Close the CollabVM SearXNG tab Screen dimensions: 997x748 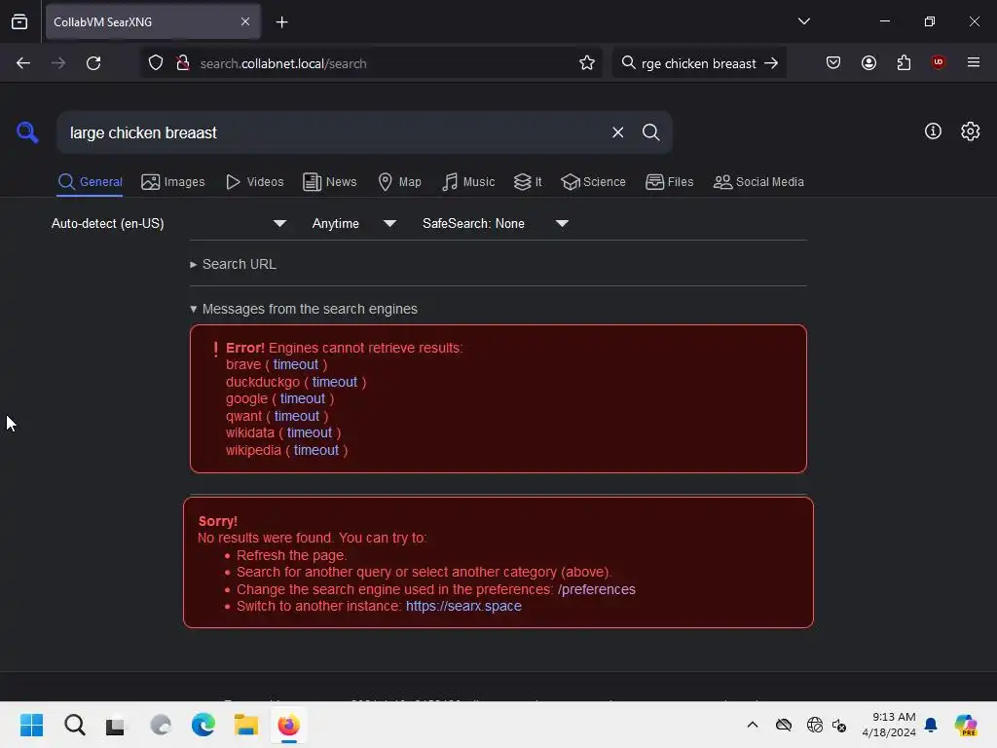tap(245, 21)
